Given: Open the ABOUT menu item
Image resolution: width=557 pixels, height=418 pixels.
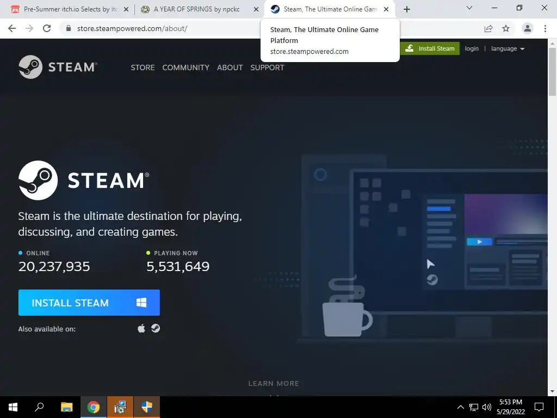Looking at the screenshot, I should (x=230, y=67).
